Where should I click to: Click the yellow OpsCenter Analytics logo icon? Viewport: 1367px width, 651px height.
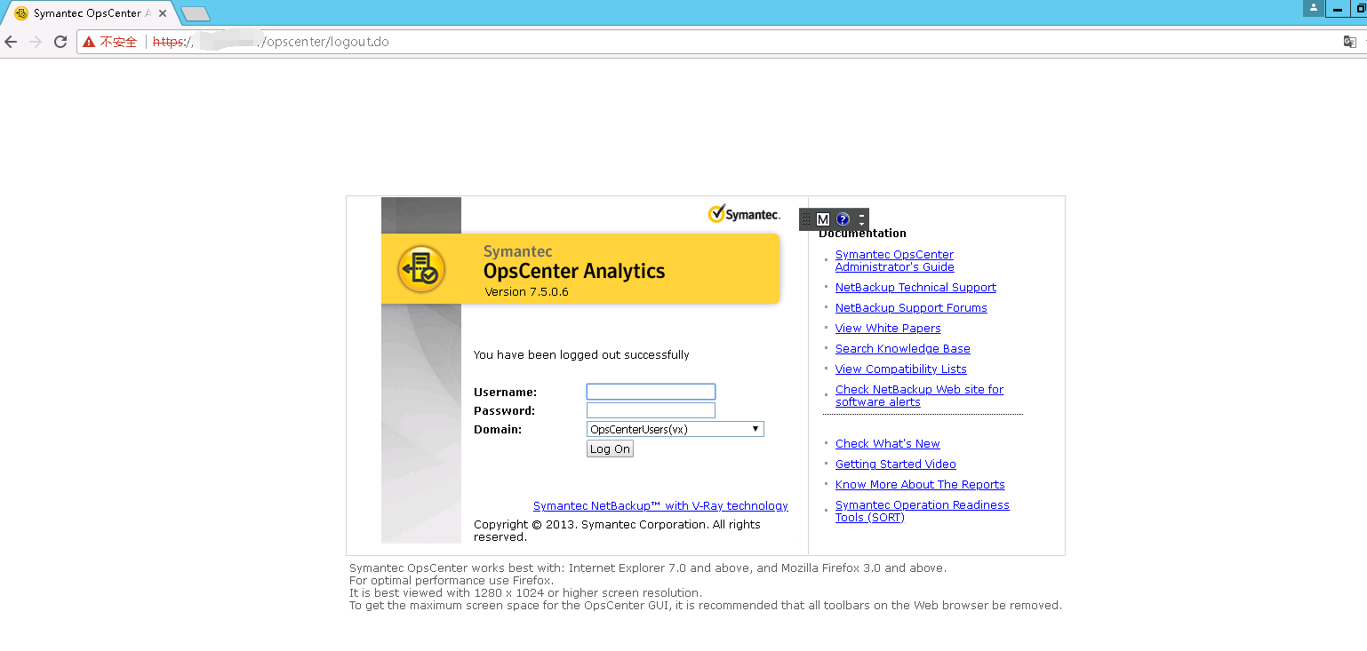click(x=421, y=269)
